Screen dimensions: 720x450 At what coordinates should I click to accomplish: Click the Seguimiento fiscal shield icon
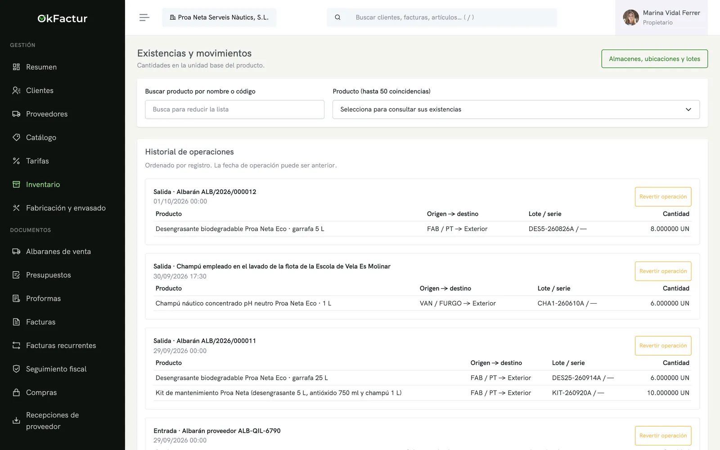(16, 369)
